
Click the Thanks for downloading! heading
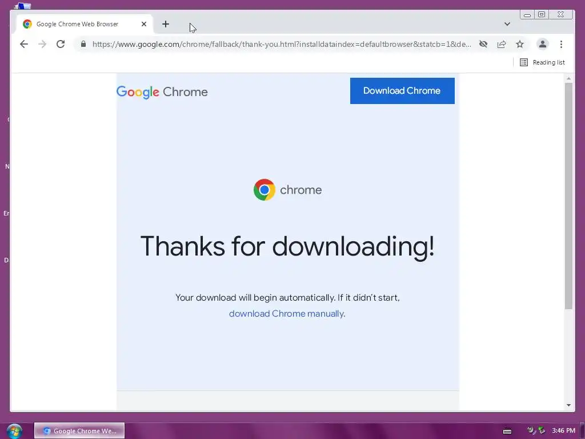tap(287, 246)
